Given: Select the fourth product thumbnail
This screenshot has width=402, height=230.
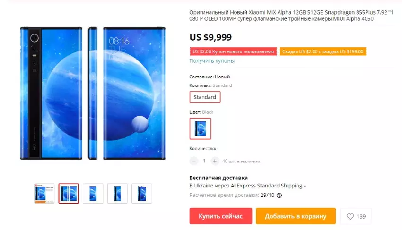Looking at the screenshot, I should tap(117, 194).
